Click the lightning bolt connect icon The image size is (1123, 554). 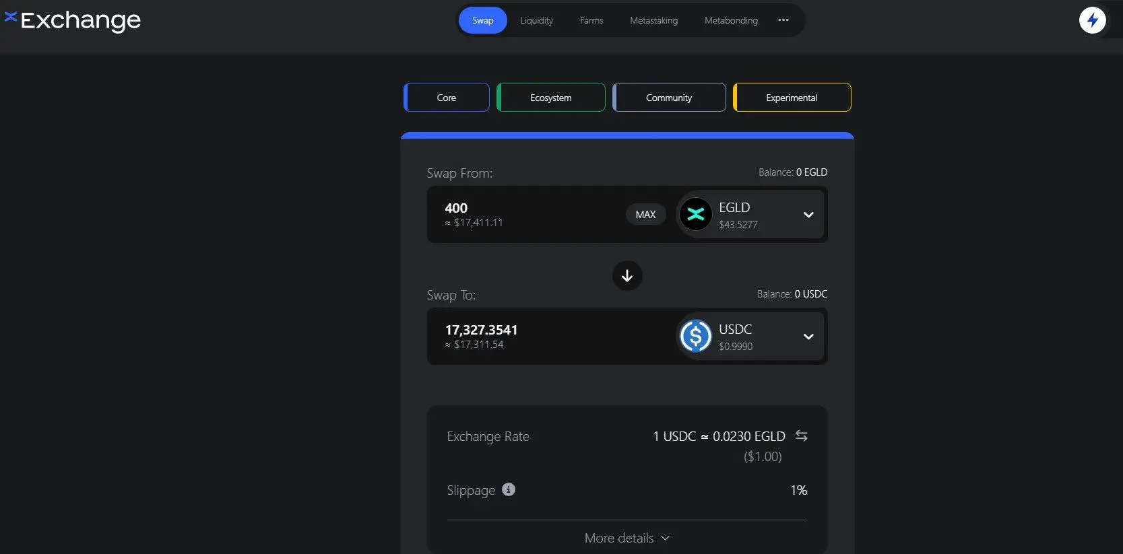click(1092, 20)
